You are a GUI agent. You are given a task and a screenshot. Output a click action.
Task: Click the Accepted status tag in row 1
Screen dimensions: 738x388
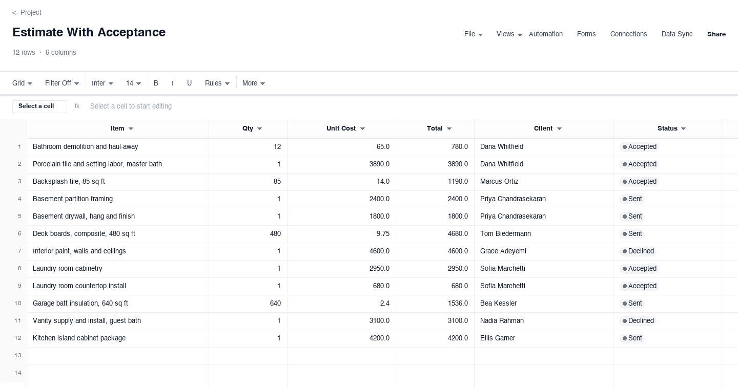click(639, 147)
